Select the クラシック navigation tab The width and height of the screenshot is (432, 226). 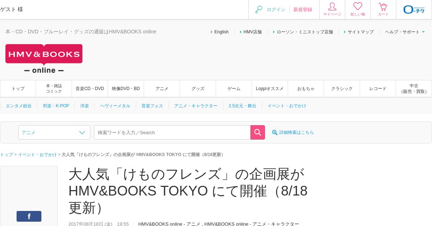(x=342, y=89)
